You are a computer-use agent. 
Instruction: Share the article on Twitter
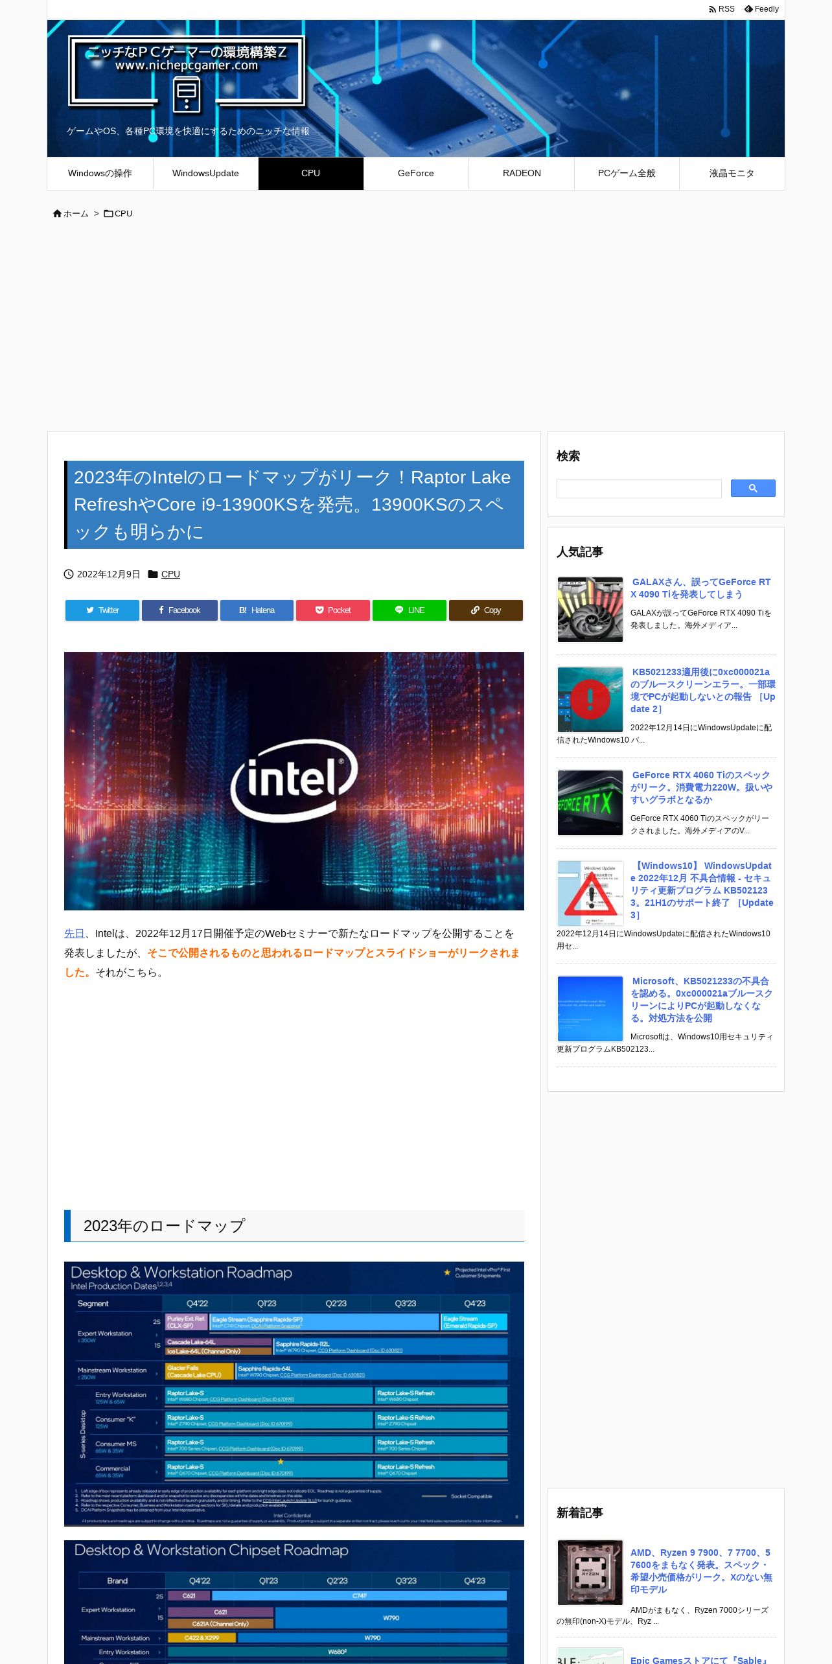point(102,610)
